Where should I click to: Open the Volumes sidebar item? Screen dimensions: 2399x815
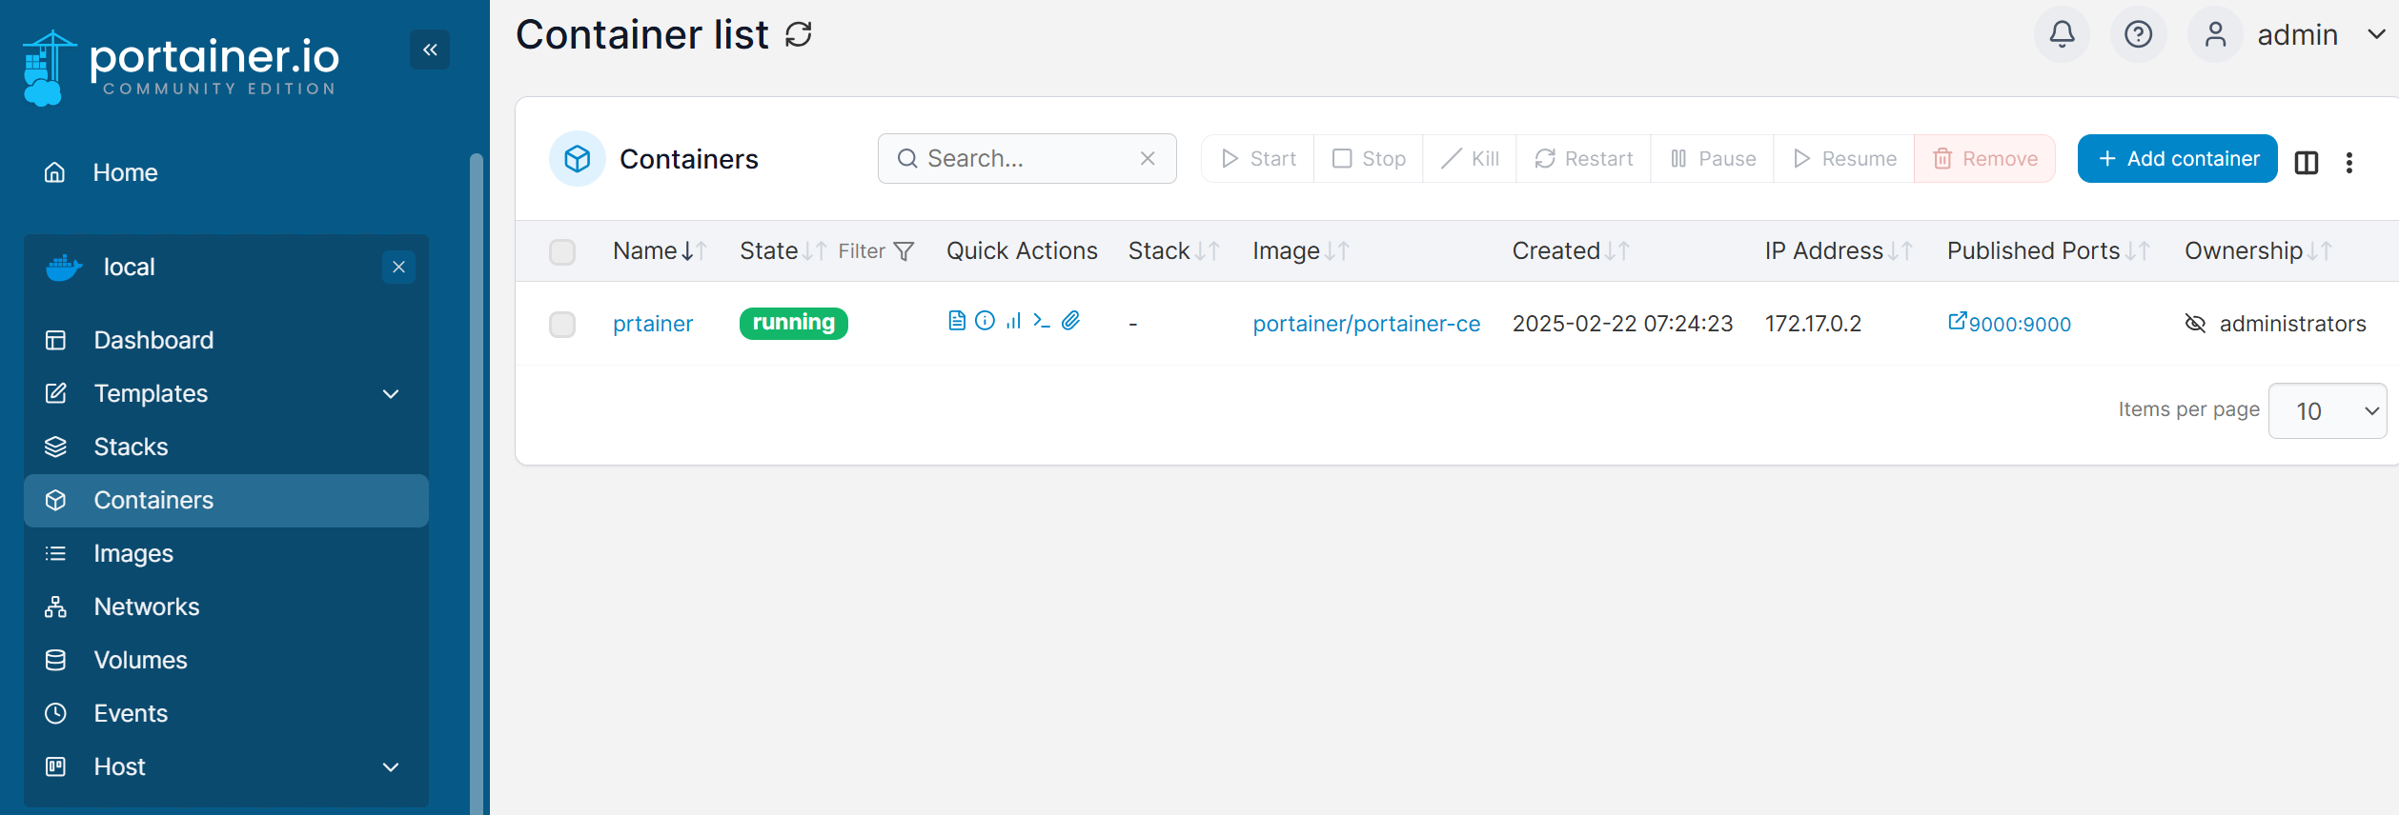140,660
